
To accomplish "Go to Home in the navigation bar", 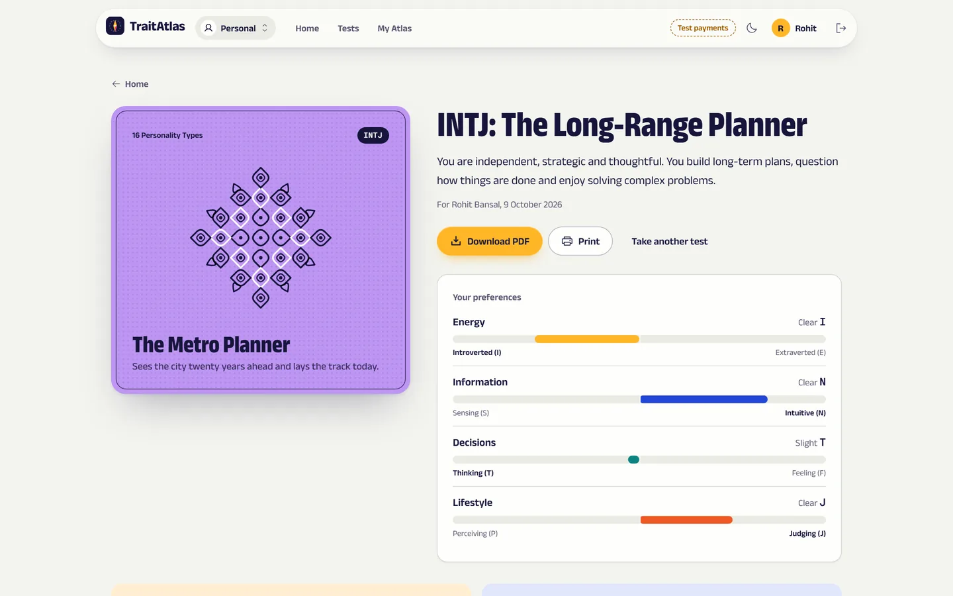I will pos(307,28).
